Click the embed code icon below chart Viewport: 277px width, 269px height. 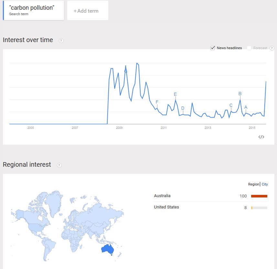coord(261,137)
